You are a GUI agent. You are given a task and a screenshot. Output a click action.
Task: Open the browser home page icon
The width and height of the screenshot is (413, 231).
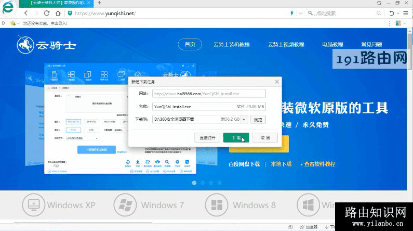58,13
